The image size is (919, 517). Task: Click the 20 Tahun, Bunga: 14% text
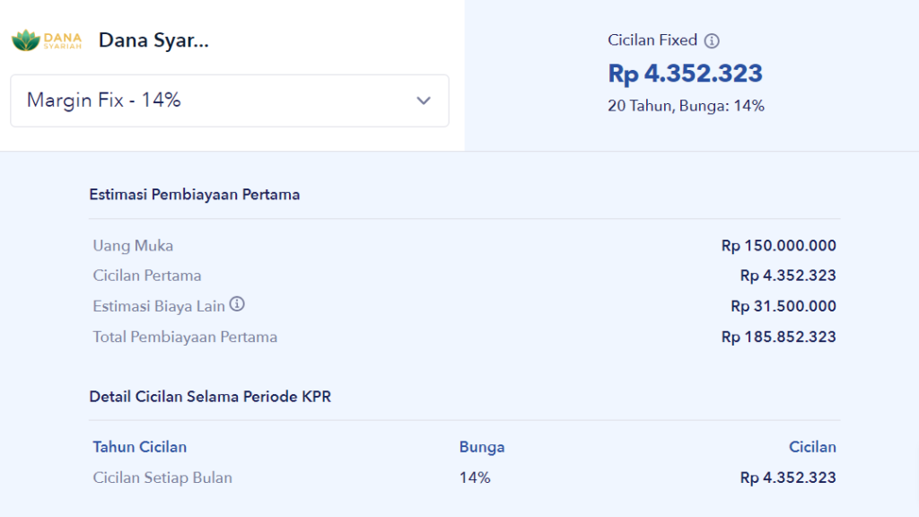[686, 106]
